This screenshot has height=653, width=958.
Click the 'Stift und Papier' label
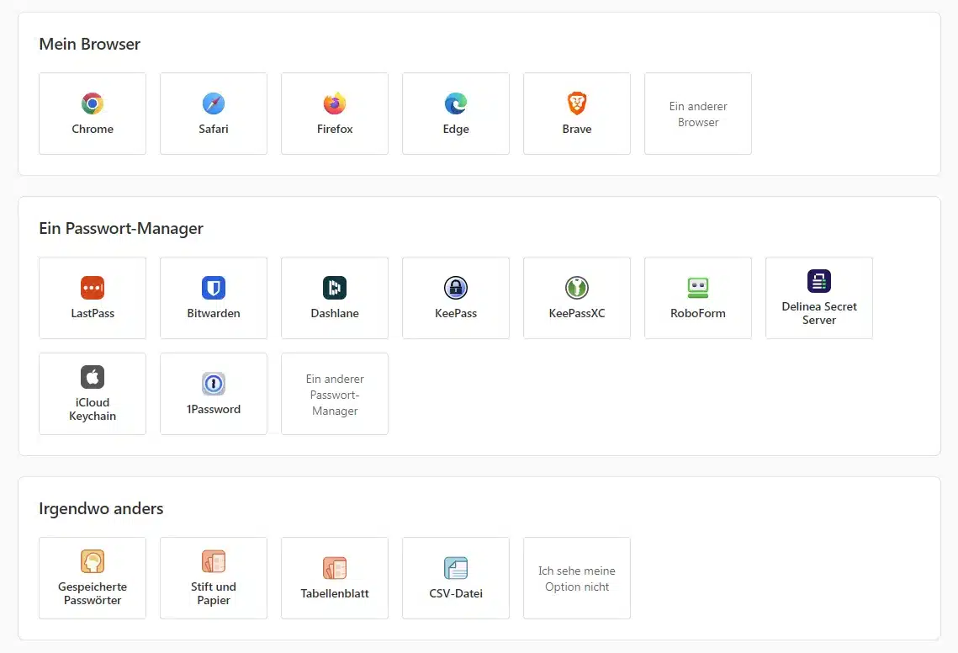pos(214,593)
